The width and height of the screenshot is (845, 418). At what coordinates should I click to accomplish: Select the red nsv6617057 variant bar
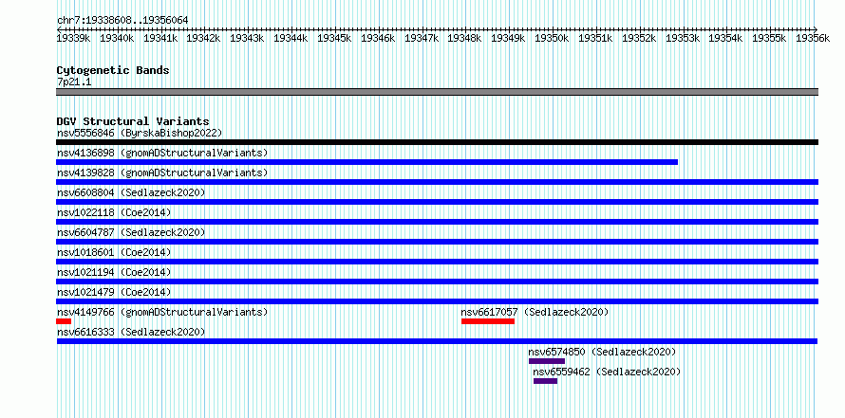click(488, 321)
